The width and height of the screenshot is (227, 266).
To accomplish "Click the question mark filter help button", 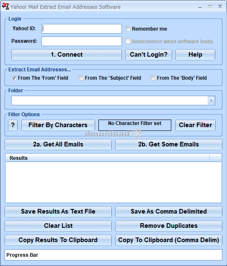I will click(13, 125).
